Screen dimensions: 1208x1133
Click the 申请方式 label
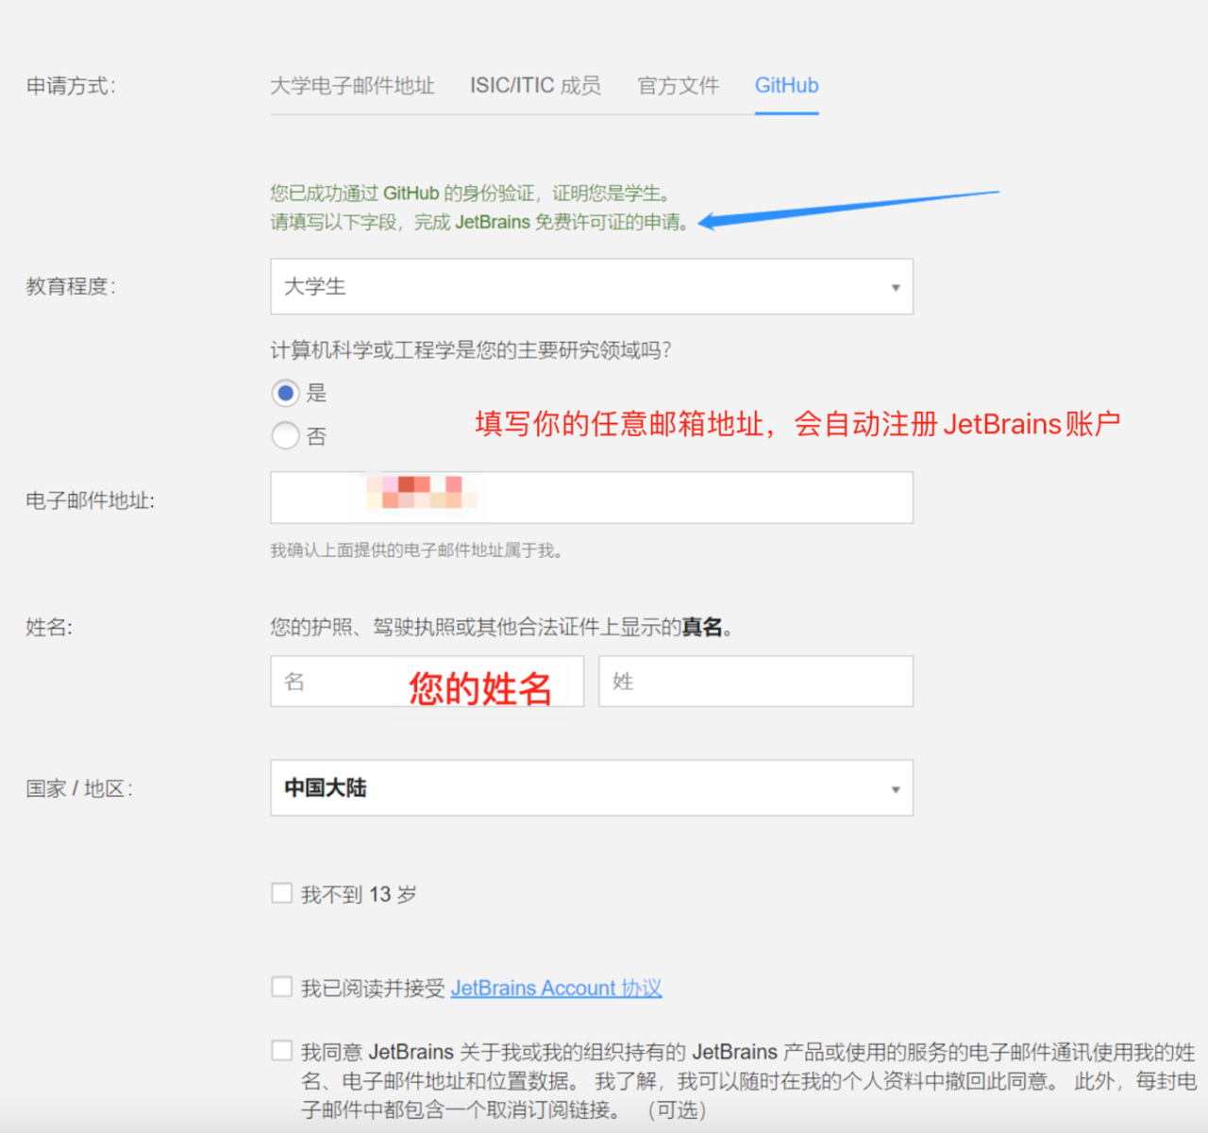click(71, 86)
